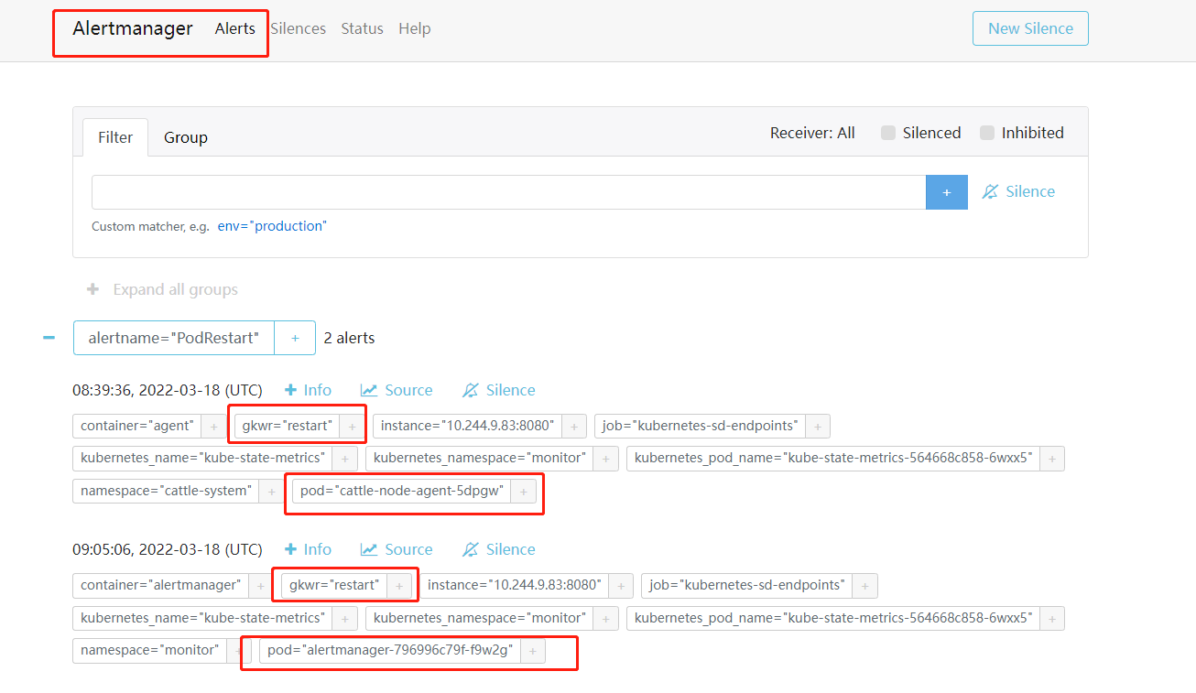Click the New Silence button

pyautogui.click(x=1030, y=28)
